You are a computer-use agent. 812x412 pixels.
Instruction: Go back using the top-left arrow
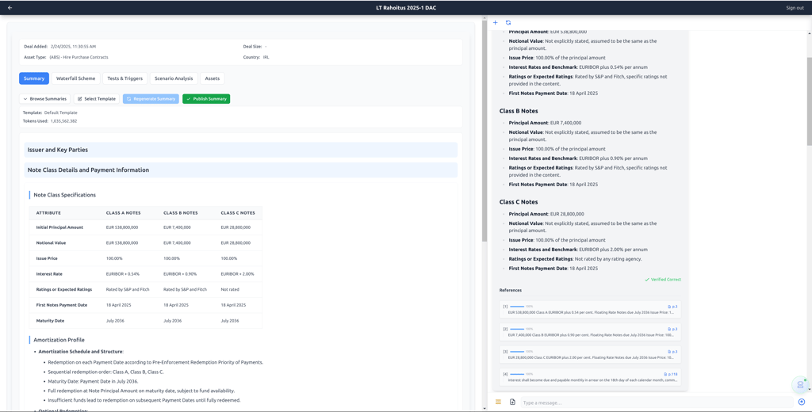point(10,8)
